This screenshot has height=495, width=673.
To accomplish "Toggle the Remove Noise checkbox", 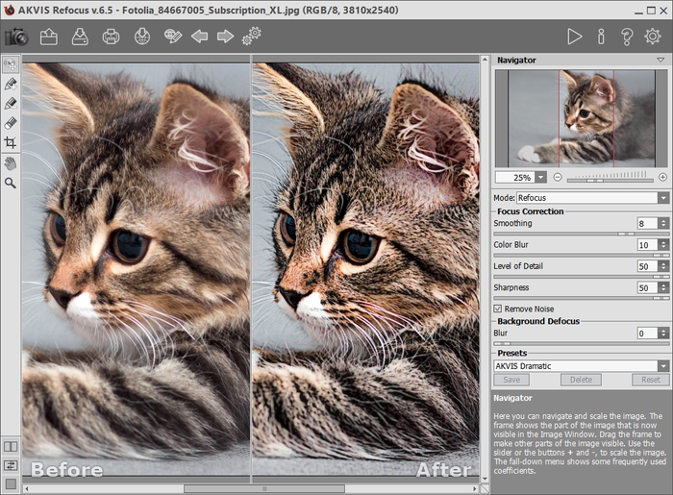I will pos(498,309).
